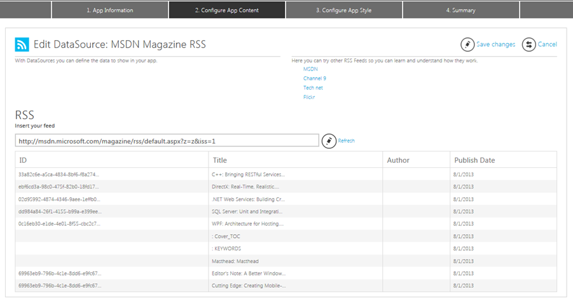573x301 pixels.
Task: Click the publish date of the Cutting Edge row
Action: (x=464, y=285)
